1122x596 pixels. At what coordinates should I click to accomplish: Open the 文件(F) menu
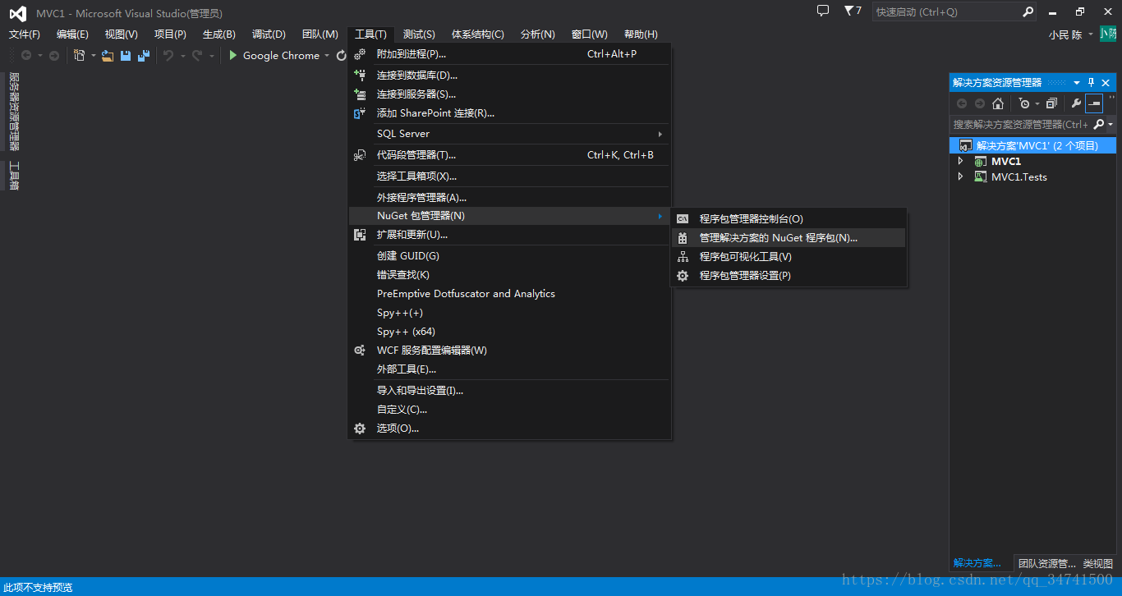(25, 34)
